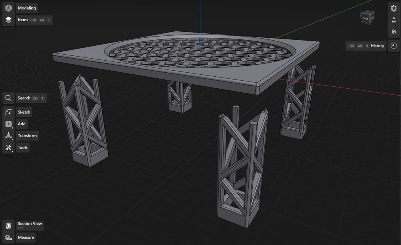This screenshot has height=245, width=401.
Task: Click the Section View cylinder icon
Action: (8, 225)
